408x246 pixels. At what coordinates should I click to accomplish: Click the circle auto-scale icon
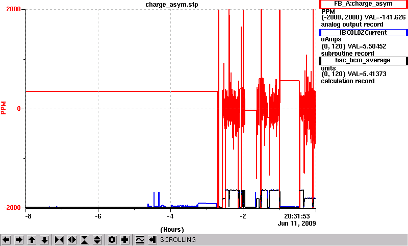[112, 240]
